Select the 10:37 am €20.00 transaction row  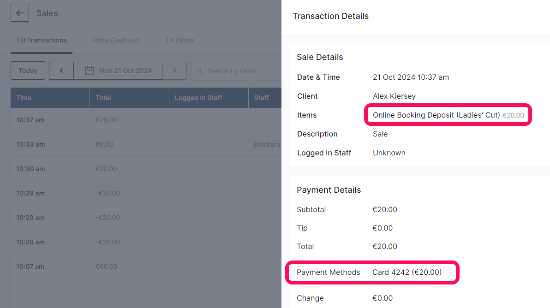click(x=146, y=120)
